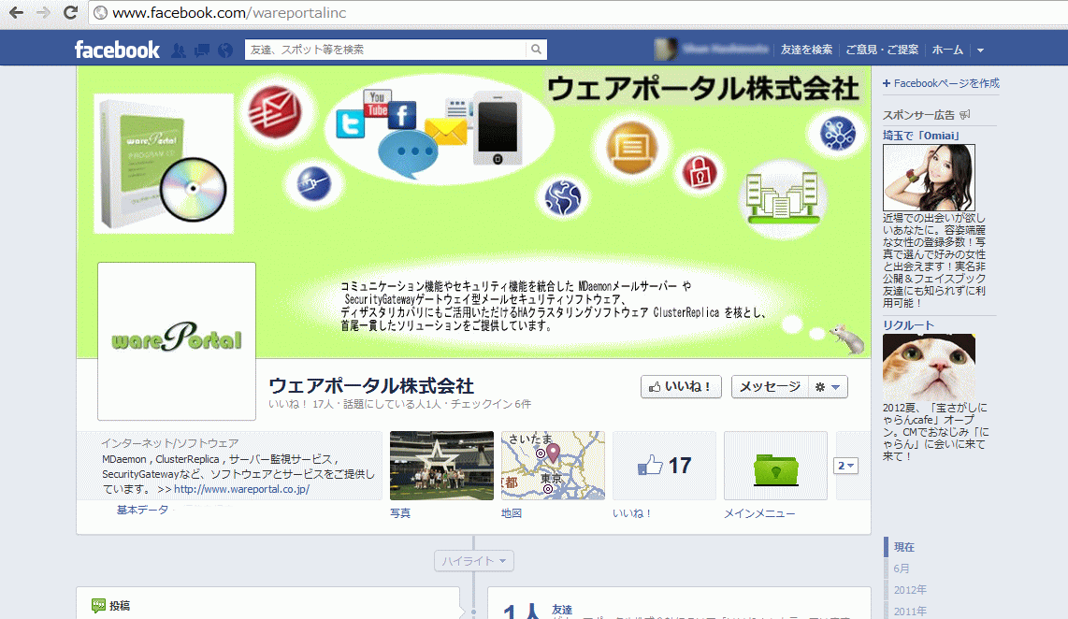Click the blue network nodes icon on cover
The image size is (1068, 619).
click(838, 134)
